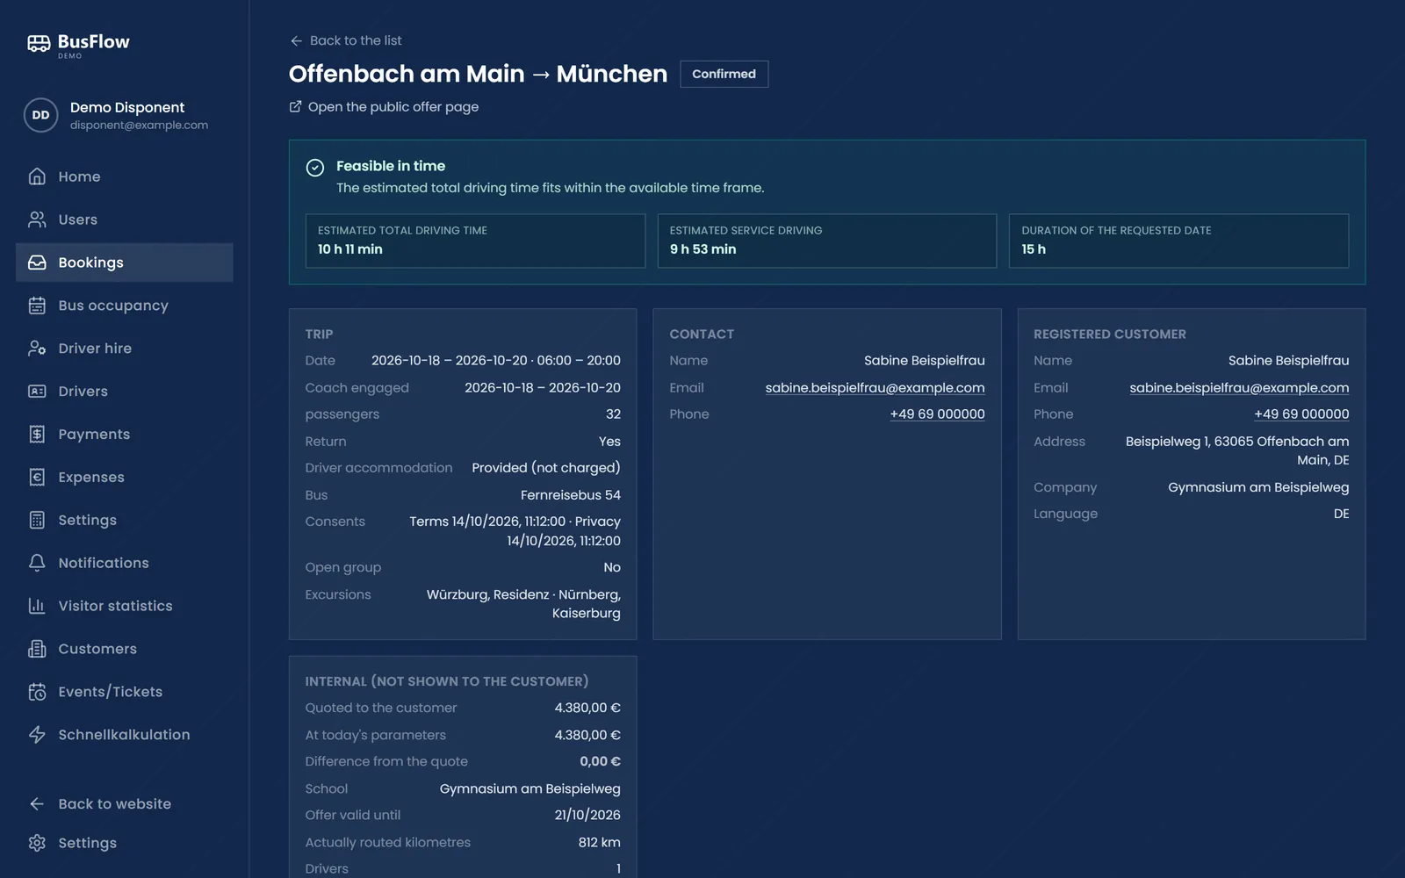
Task: Click the external-link icon before Open the public offer page
Action: click(x=295, y=106)
